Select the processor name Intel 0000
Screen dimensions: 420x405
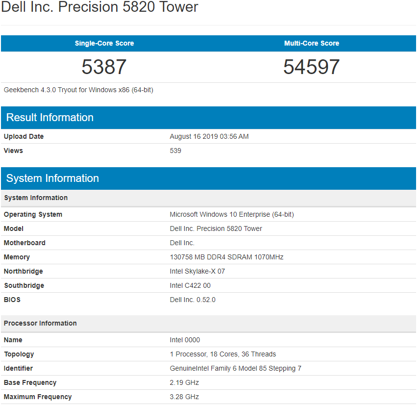coord(185,340)
